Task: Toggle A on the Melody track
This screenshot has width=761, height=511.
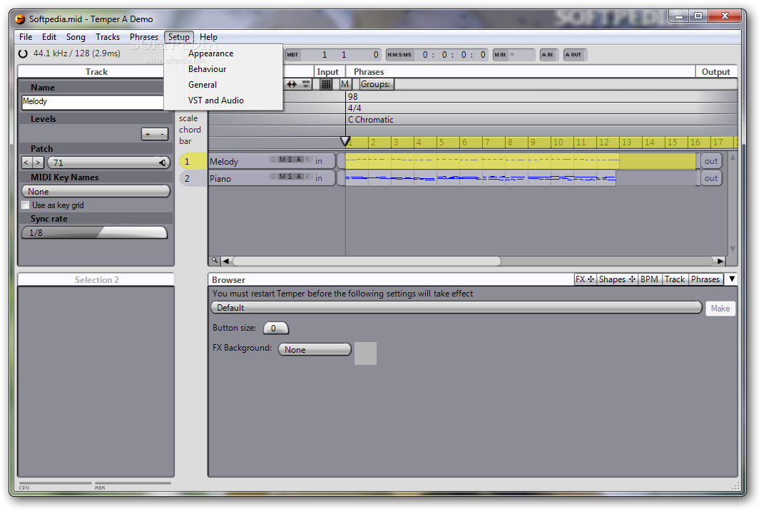Action: coord(300,160)
